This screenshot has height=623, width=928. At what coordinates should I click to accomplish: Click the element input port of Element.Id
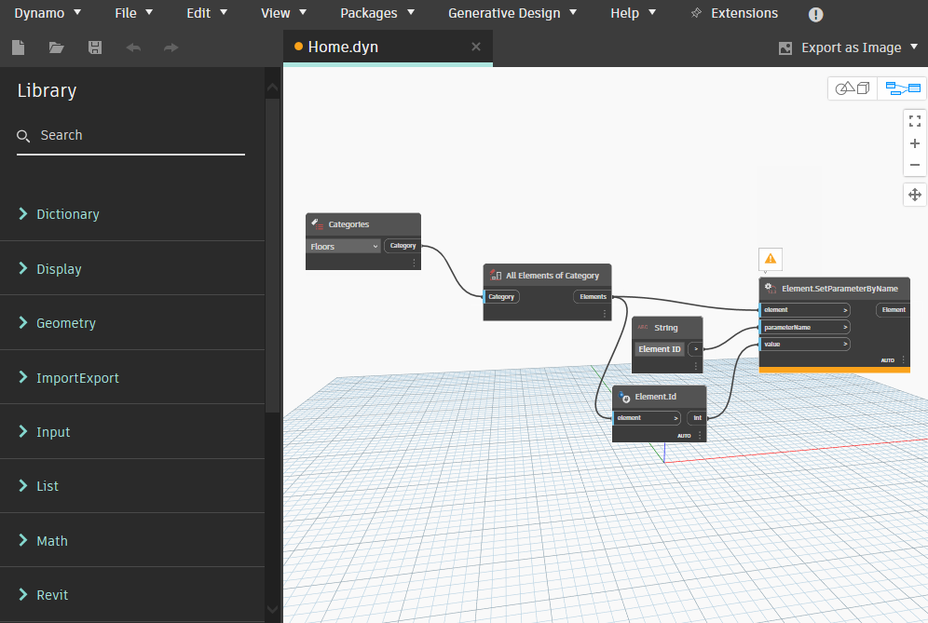[647, 418]
